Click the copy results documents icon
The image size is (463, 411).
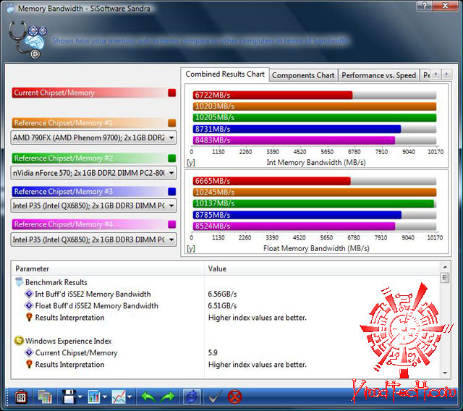[x=45, y=397]
